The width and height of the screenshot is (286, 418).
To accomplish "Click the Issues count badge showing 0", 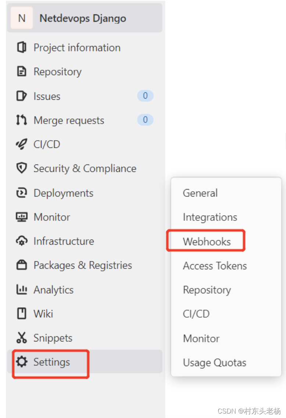I will pos(145,96).
